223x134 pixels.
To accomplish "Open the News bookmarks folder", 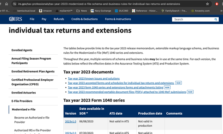I will [82, 11].
